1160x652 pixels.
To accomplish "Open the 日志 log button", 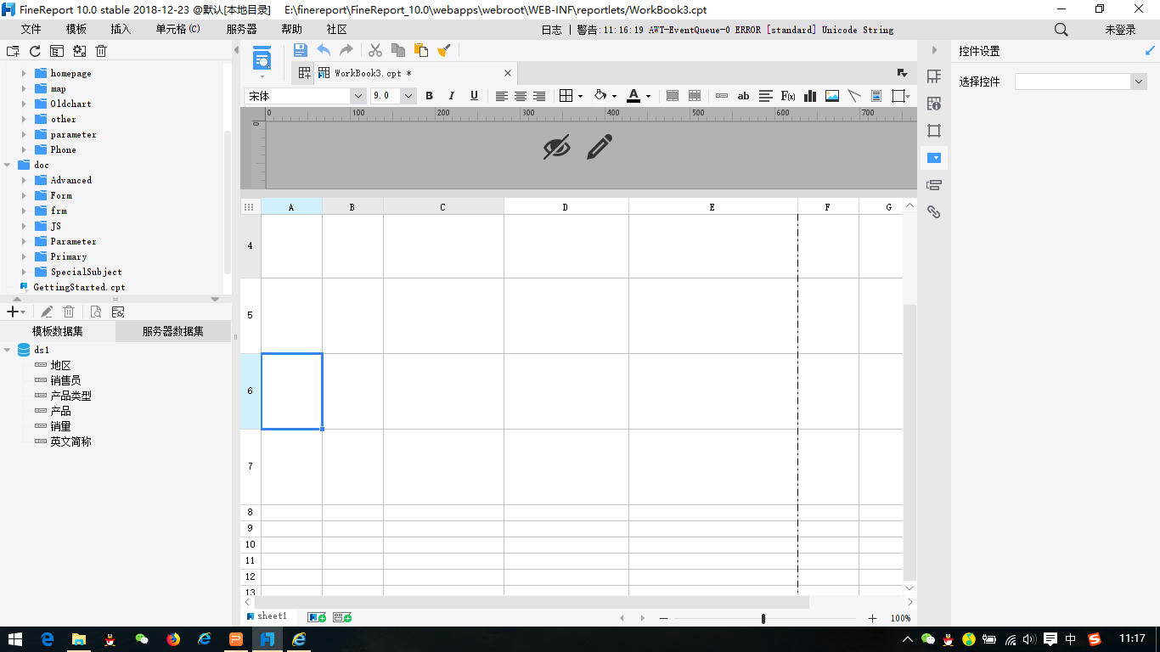I will pos(551,29).
